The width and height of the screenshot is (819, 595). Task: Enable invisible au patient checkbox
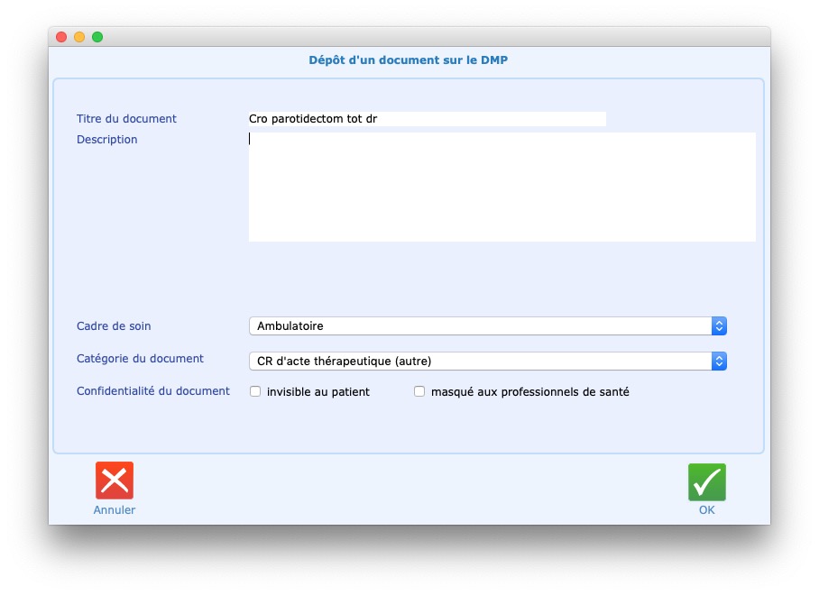coord(255,391)
